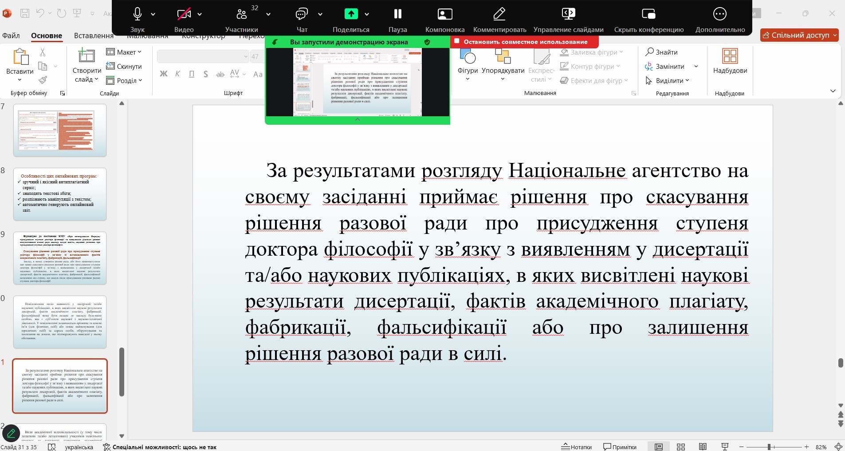
Task: Click the Pause share icon
Action: [x=397, y=15]
